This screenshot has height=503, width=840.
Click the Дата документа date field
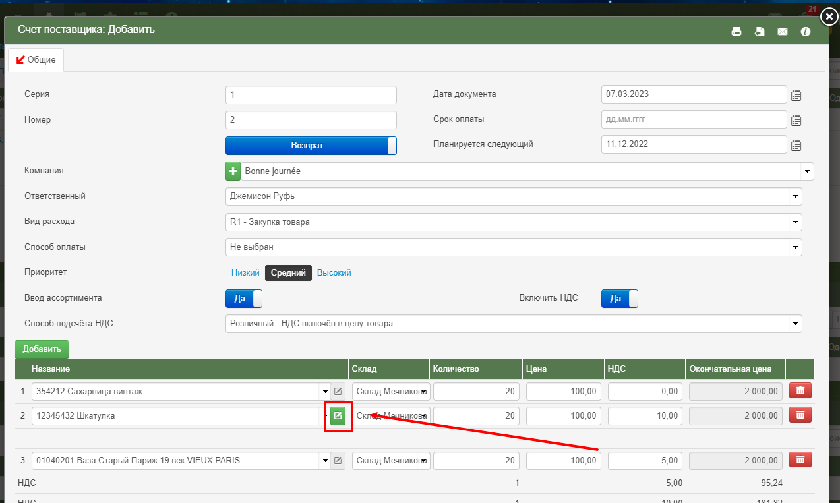[x=694, y=94]
